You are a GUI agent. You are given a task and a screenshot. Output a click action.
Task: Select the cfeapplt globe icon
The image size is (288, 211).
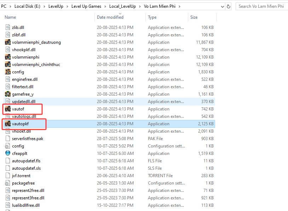point(8,153)
